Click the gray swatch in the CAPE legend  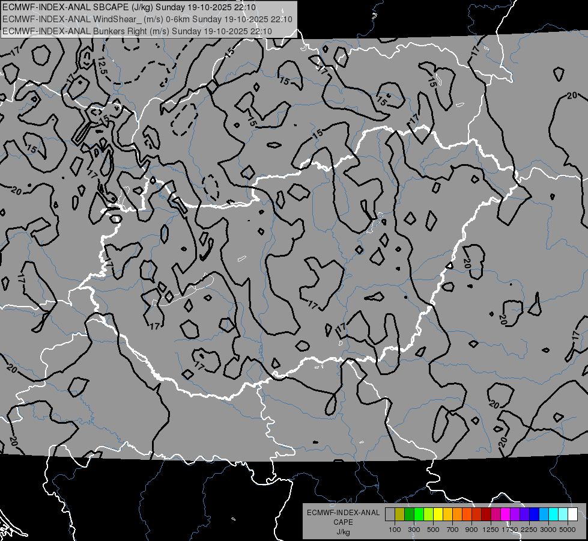390,515
